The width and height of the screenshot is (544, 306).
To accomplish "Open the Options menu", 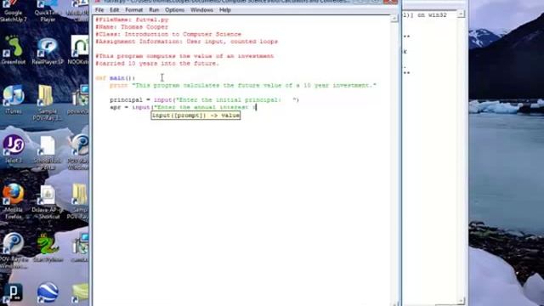I will click(174, 10).
